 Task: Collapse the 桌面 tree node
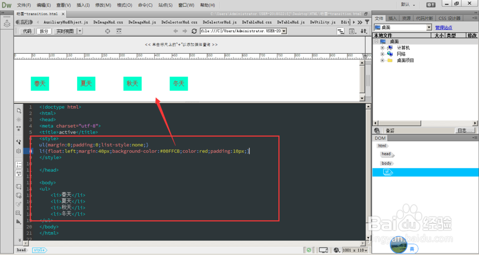[x=376, y=42]
